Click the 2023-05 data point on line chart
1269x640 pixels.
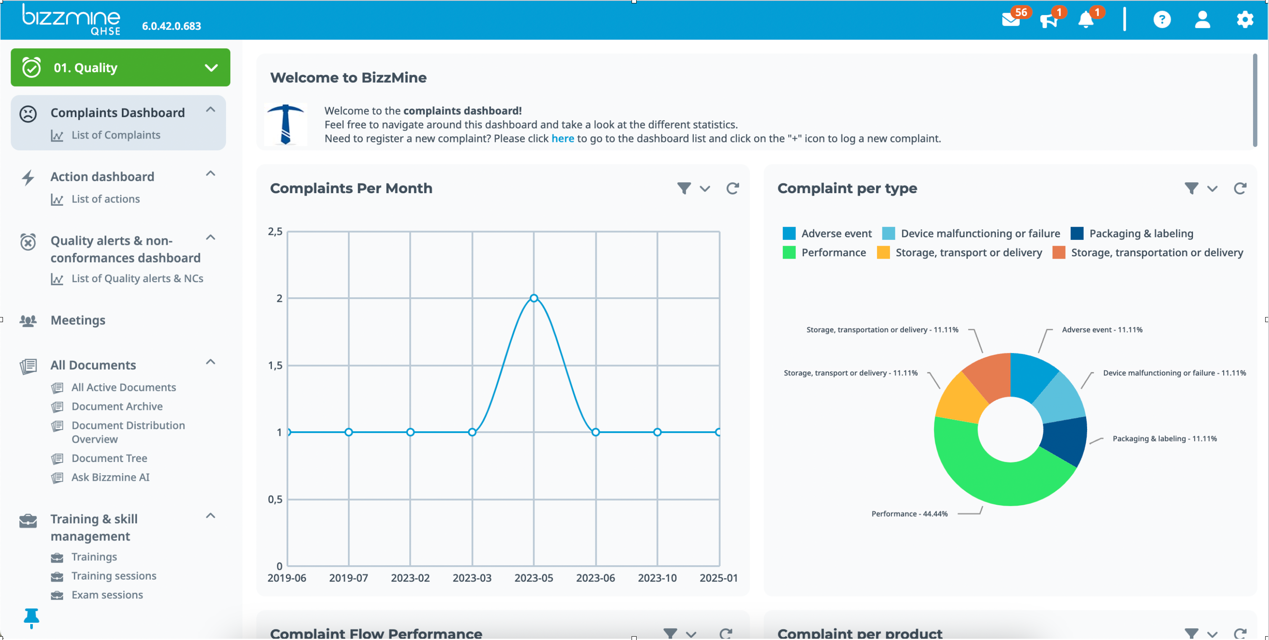(534, 298)
